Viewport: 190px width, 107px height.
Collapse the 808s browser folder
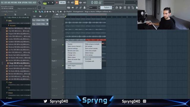[10, 21]
